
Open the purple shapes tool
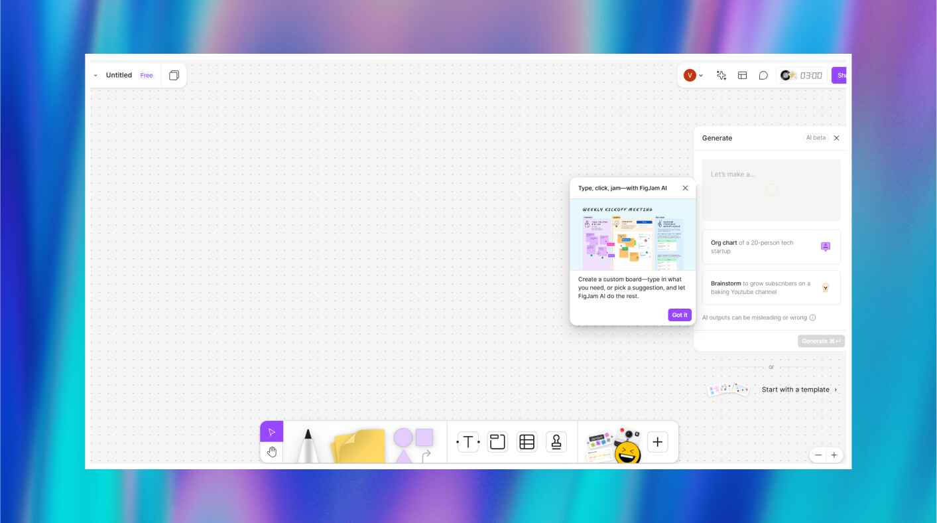(413, 445)
